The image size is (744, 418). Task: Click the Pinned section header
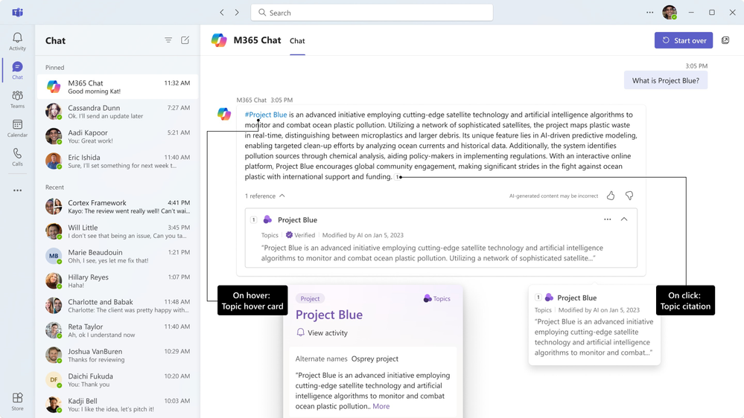coord(54,67)
